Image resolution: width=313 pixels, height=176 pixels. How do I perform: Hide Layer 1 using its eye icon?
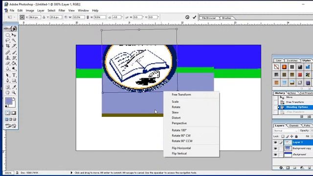(275, 142)
